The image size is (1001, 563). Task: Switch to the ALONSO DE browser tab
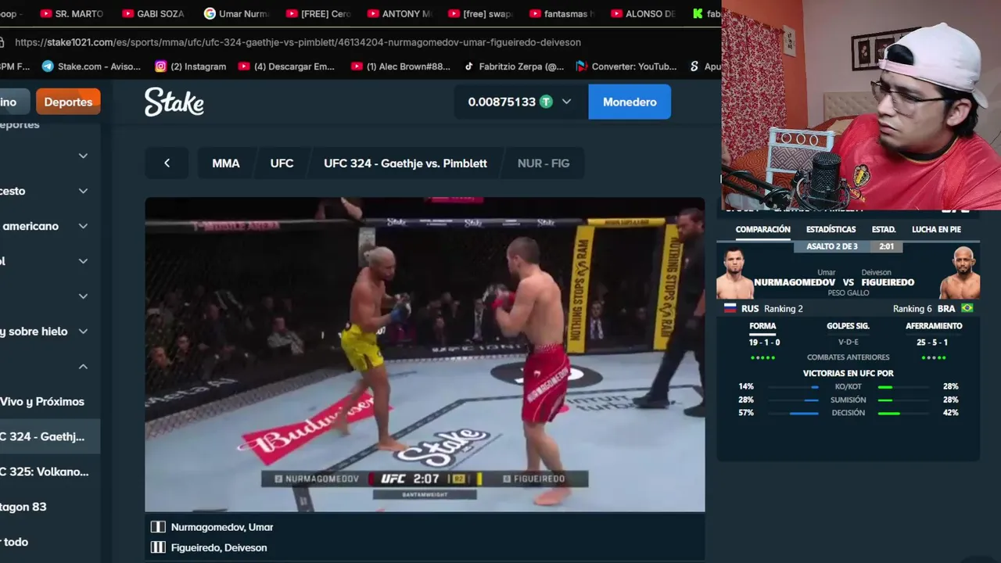643,13
